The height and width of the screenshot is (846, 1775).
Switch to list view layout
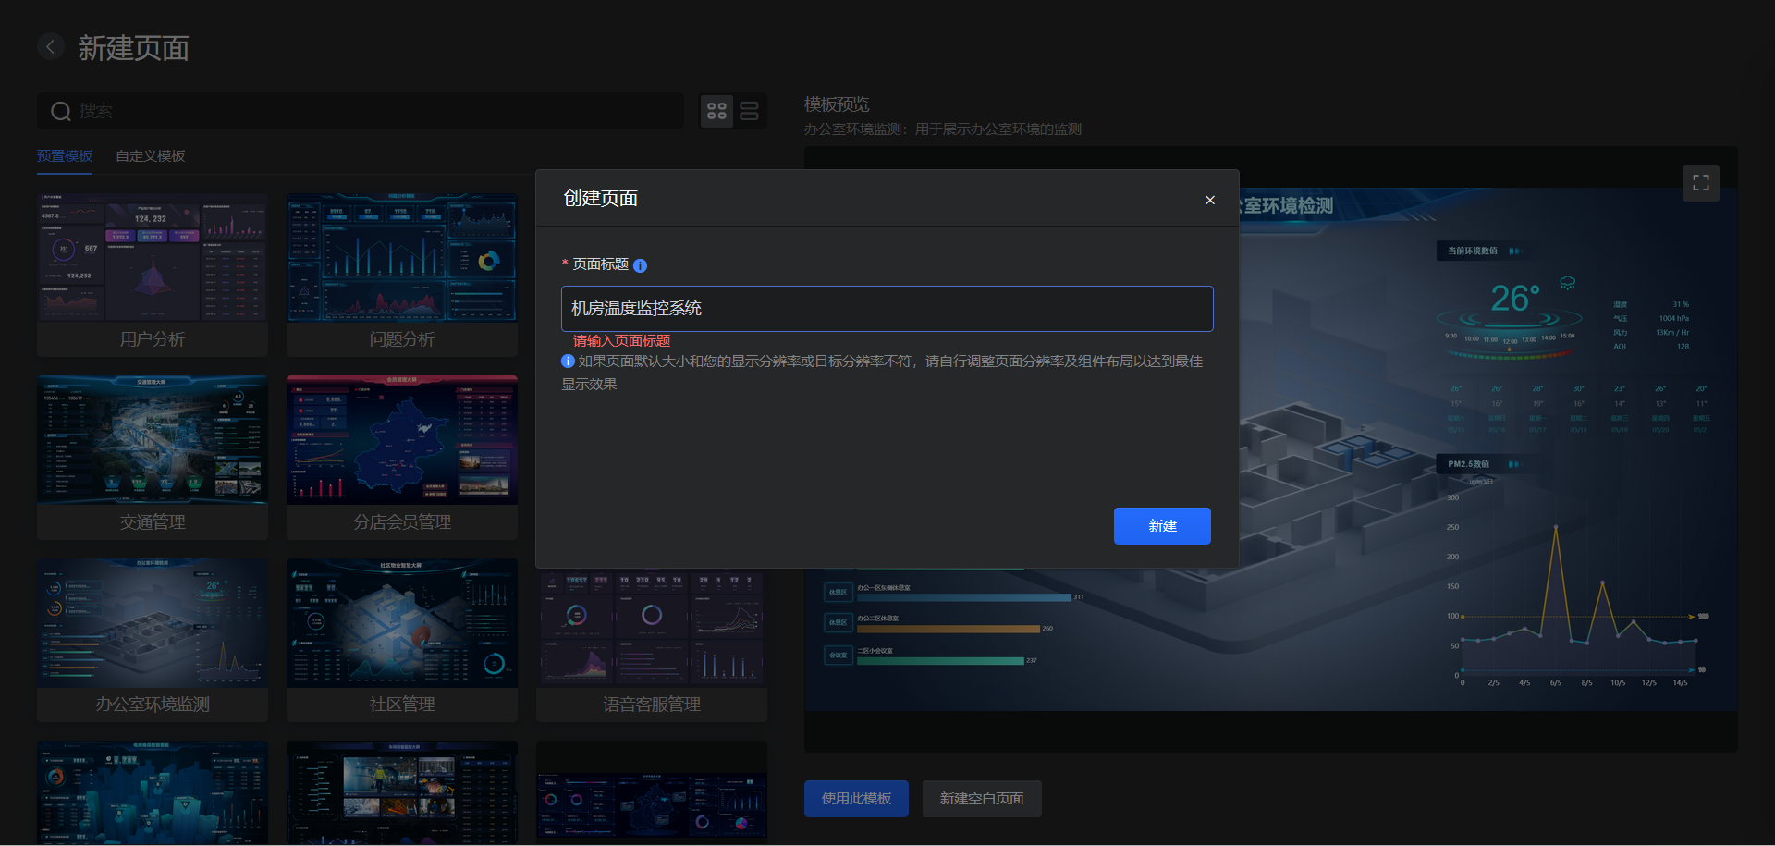point(749,110)
